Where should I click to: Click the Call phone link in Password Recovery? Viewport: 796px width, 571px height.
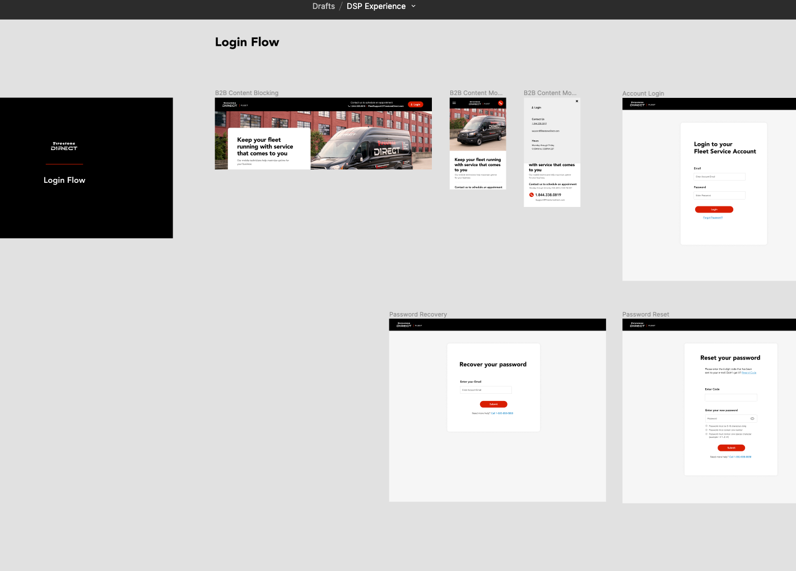[502, 413]
